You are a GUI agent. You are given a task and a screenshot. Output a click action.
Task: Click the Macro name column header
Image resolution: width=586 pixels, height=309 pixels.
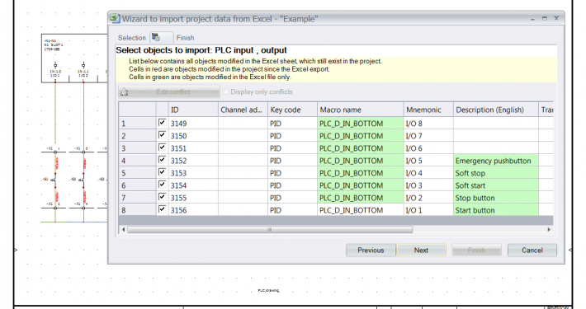click(x=361, y=110)
